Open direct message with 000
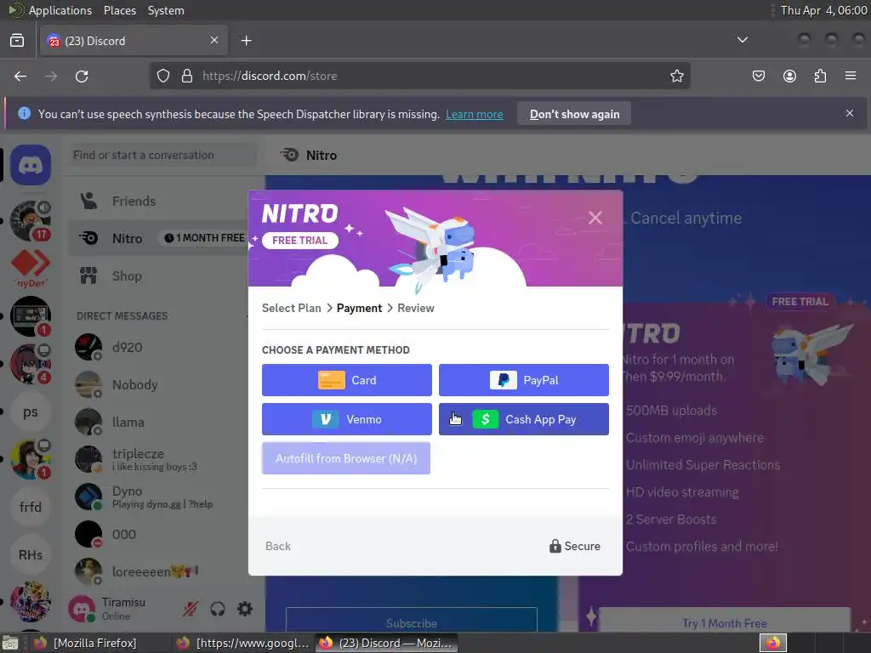Screen dimensions: 871x653 click(158, 534)
